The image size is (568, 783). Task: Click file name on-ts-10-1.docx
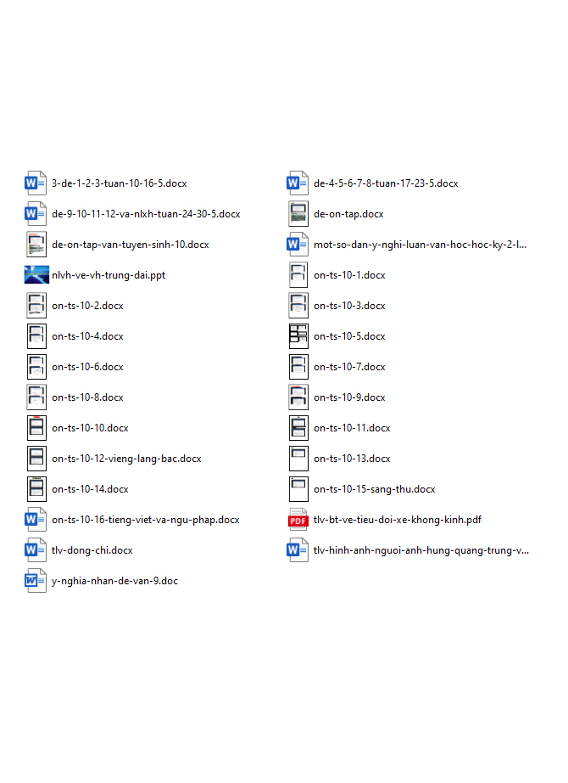tap(349, 275)
